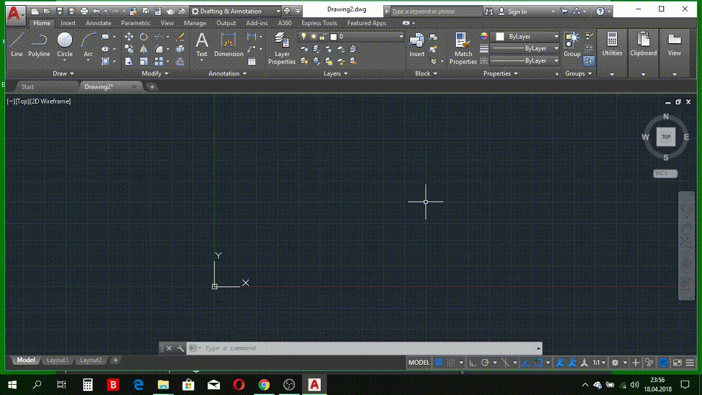This screenshot has height=395, width=702.
Task: Toggle Group Selection on or off
Action: 589,61
